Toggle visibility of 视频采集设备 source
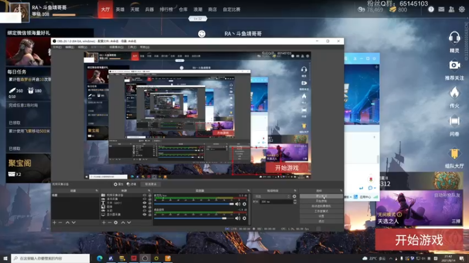 pos(144,195)
